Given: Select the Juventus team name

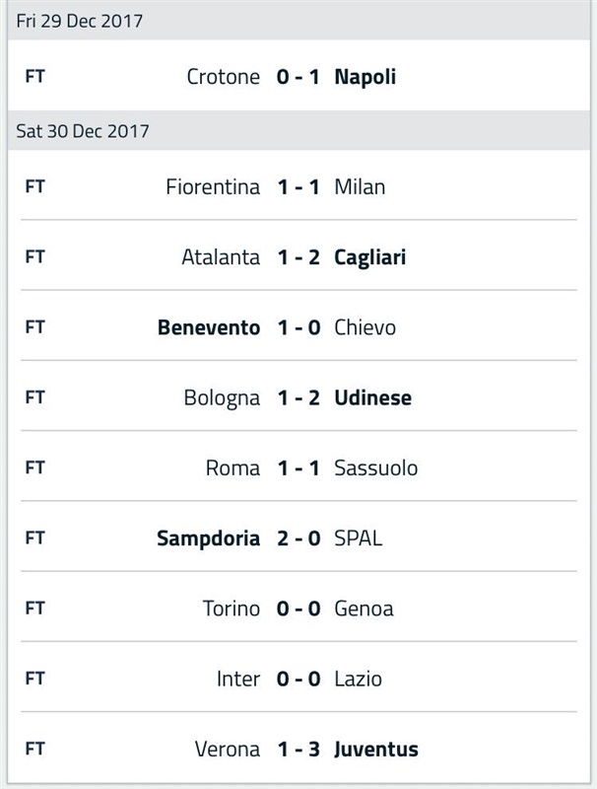Looking at the screenshot, I should point(376,750).
